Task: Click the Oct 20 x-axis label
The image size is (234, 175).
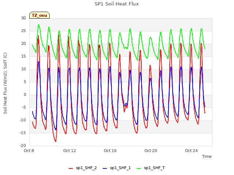Action: (151, 151)
